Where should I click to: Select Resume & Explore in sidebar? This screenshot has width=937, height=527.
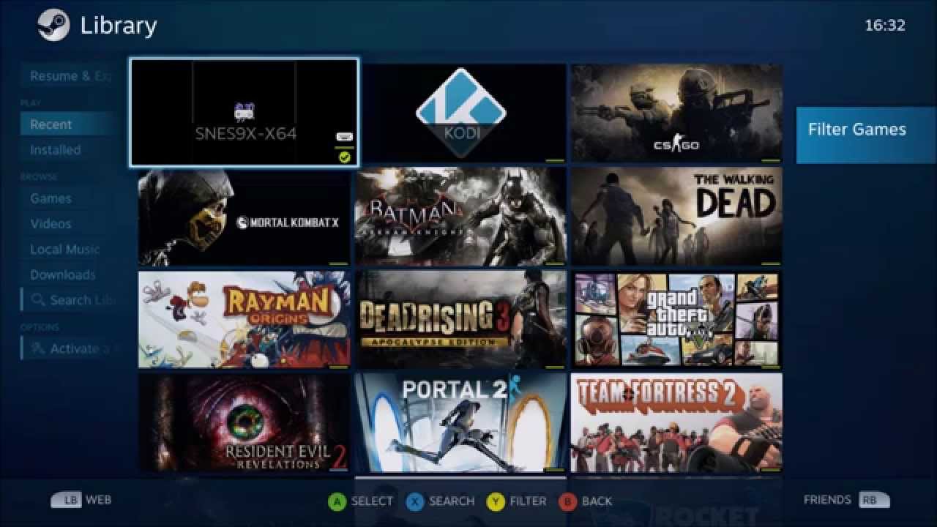click(70, 76)
